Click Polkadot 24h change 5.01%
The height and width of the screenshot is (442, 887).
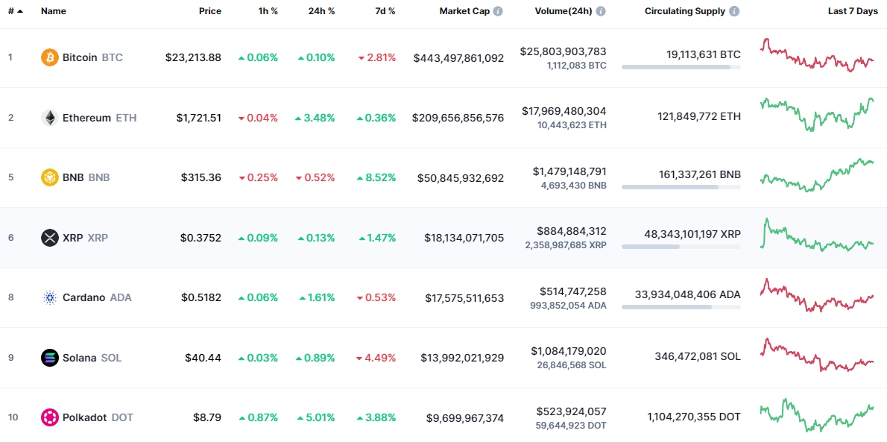(315, 417)
